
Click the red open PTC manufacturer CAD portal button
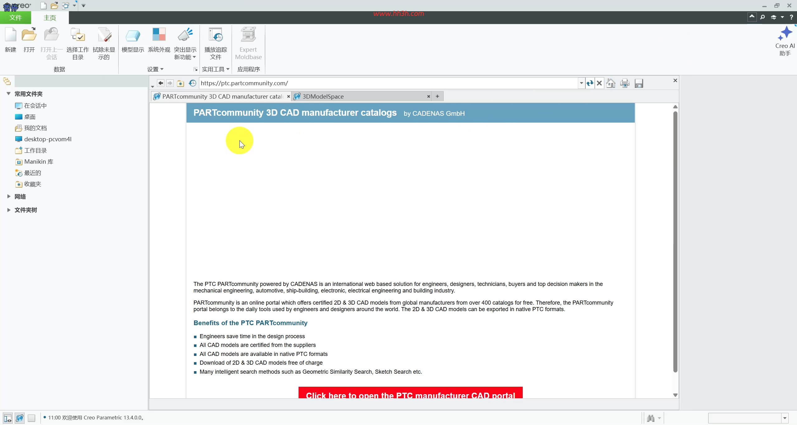click(410, 393)
